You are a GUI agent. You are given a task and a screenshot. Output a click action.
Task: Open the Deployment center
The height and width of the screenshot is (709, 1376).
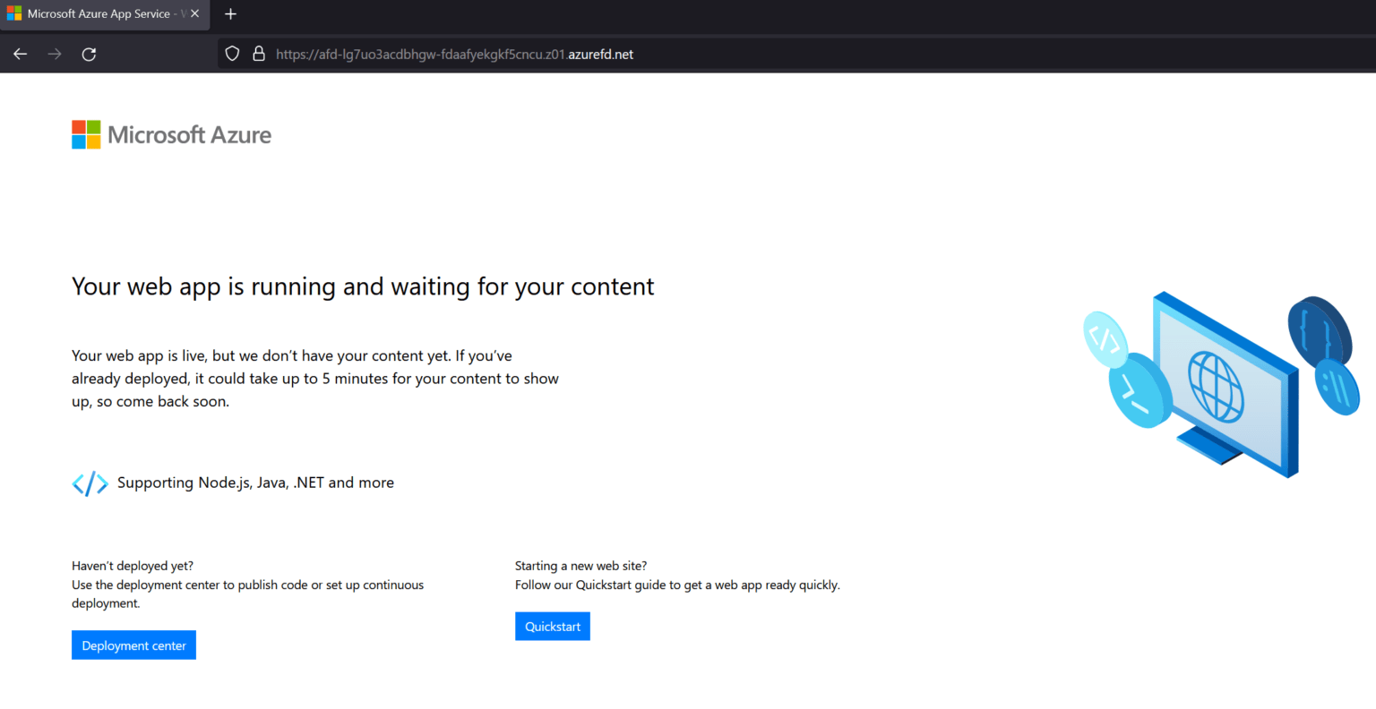133,645
